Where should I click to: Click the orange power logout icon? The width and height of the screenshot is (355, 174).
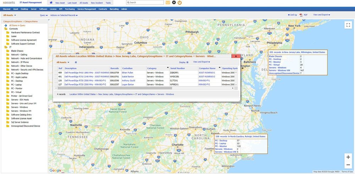click(x=180, y=2)
